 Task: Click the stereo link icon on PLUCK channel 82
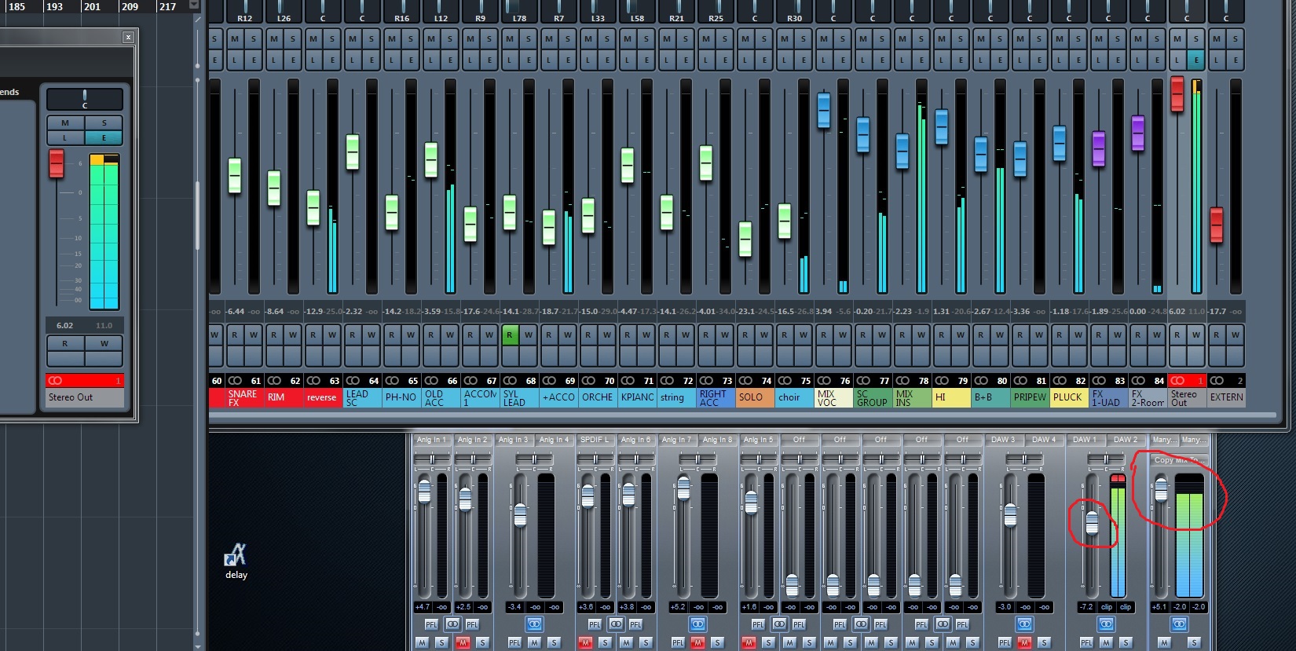1060,381
